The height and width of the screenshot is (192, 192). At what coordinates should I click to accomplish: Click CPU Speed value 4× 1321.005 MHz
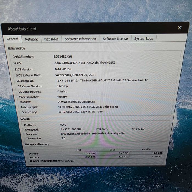point(71,129)
